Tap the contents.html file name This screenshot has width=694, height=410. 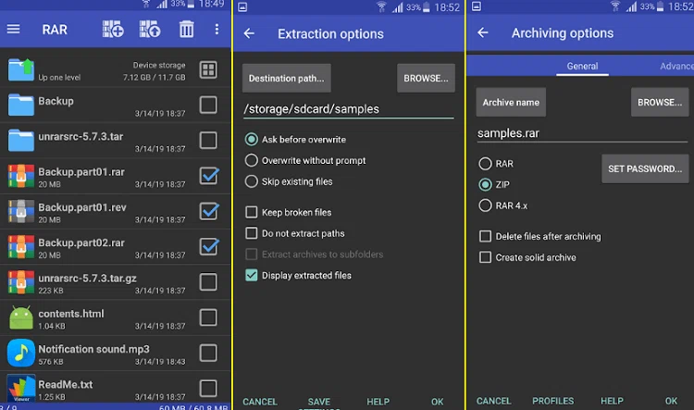pos(71,314)
